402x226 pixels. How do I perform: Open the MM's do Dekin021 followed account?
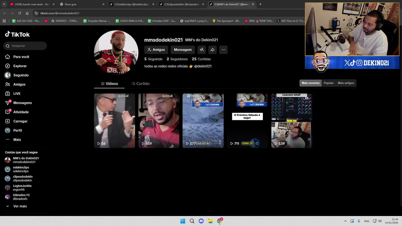22,160
